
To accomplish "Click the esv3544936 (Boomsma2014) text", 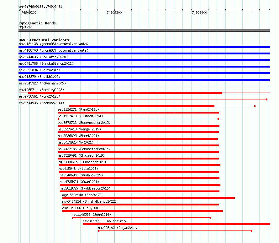I will [41, 103].
